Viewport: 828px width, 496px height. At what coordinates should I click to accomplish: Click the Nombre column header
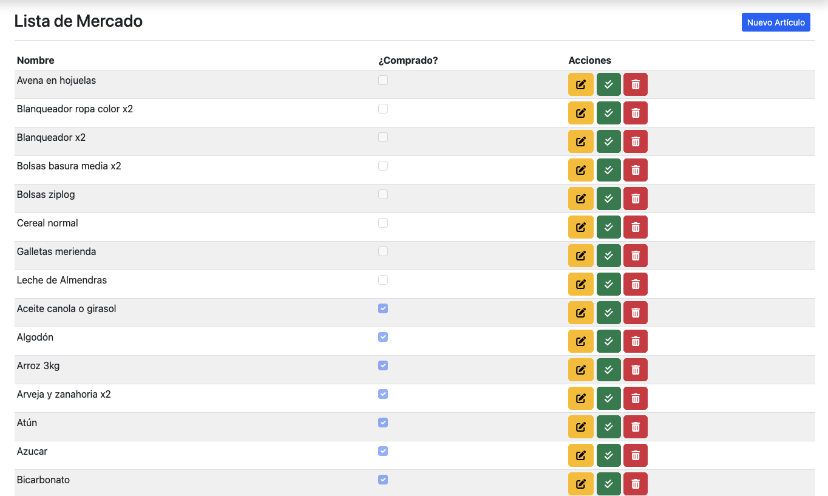(x=36, y=60)
